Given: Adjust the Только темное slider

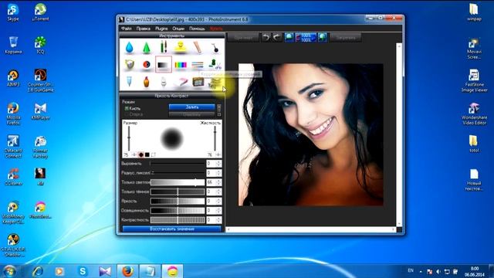Looking at the screenshot, I should 178,192.
